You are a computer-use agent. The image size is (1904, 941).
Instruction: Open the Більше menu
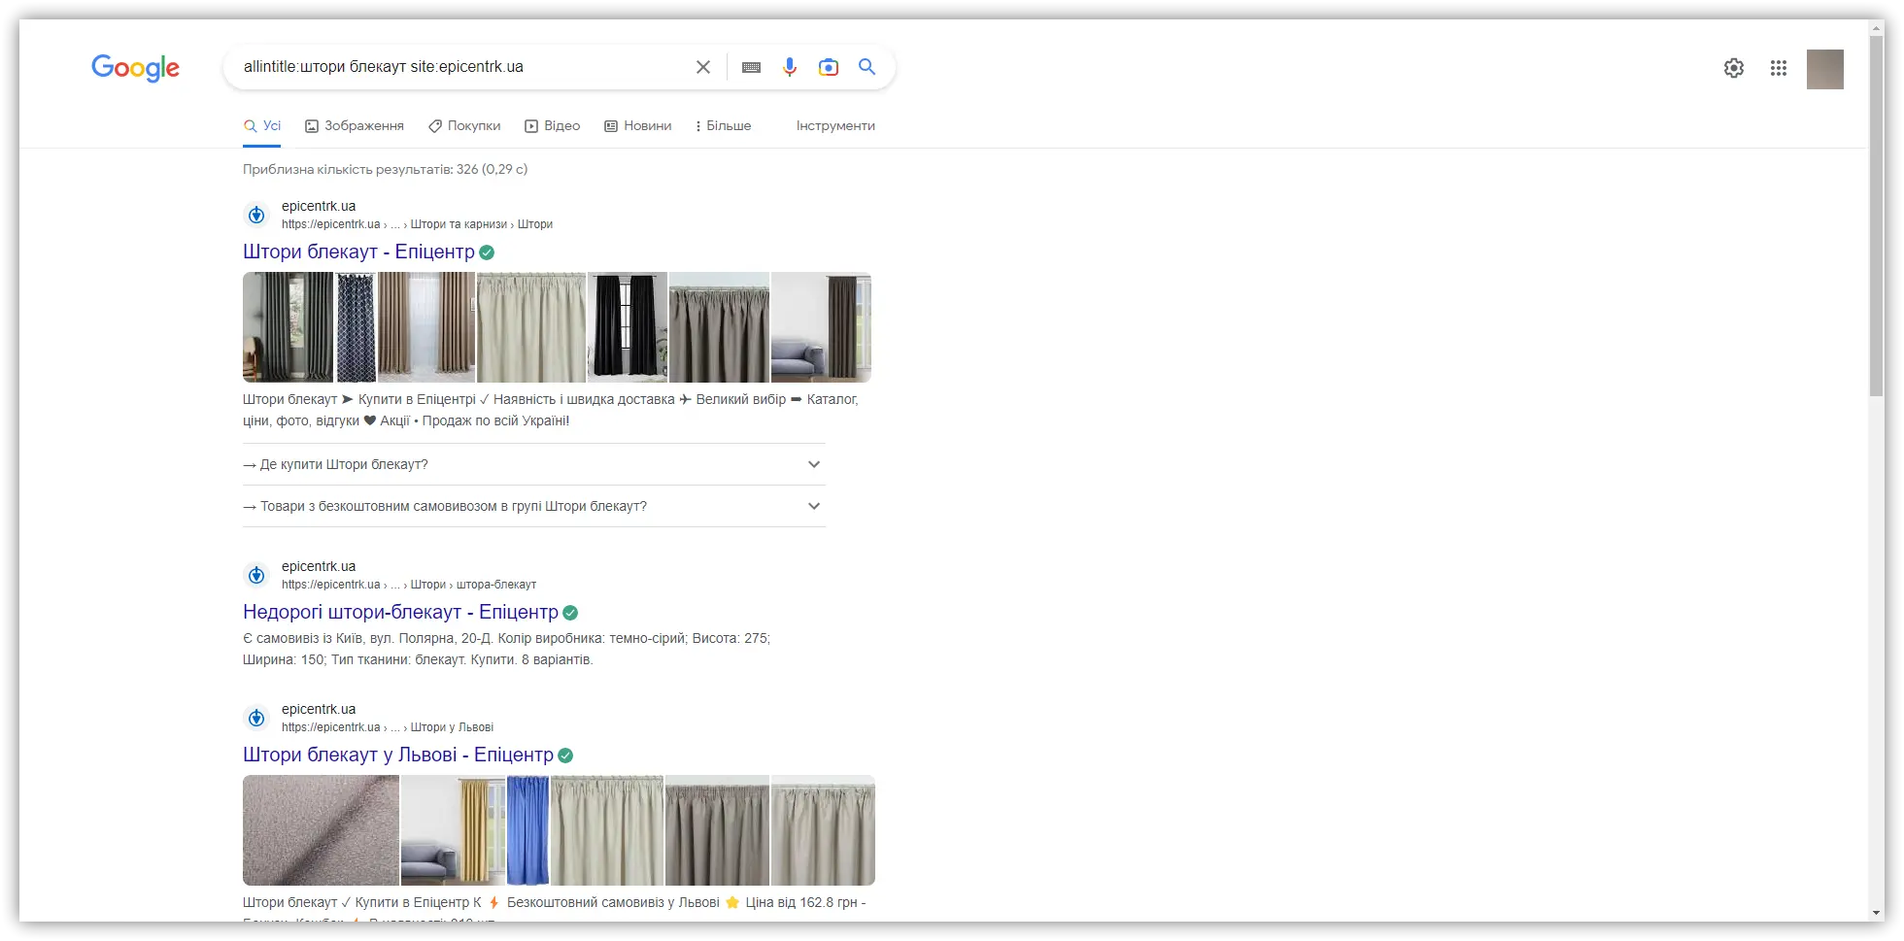[724, 126]
